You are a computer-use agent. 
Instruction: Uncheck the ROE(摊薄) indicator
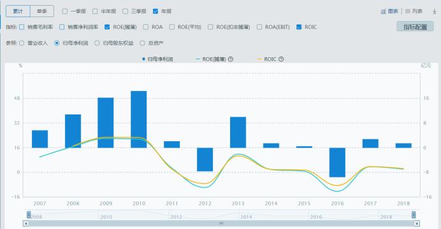click(x=107, y=27)
